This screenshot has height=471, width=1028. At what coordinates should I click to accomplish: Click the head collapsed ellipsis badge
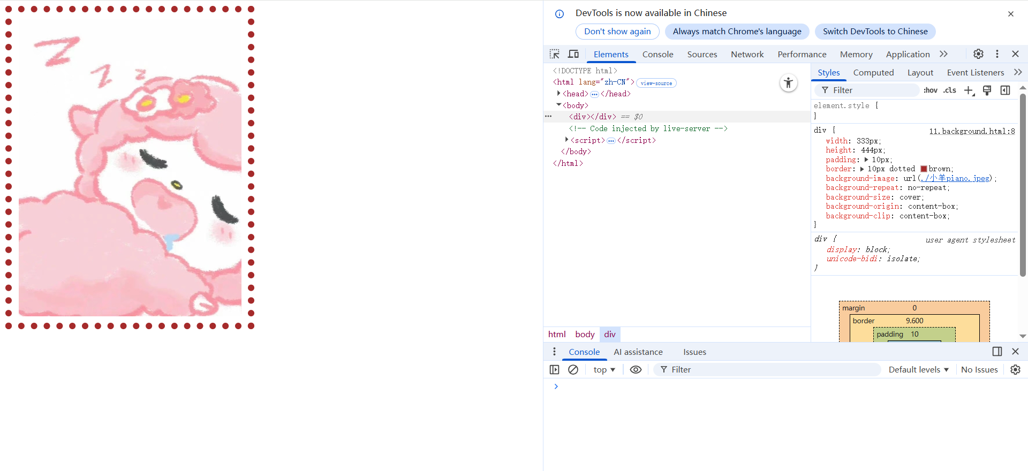pos(594,94)
